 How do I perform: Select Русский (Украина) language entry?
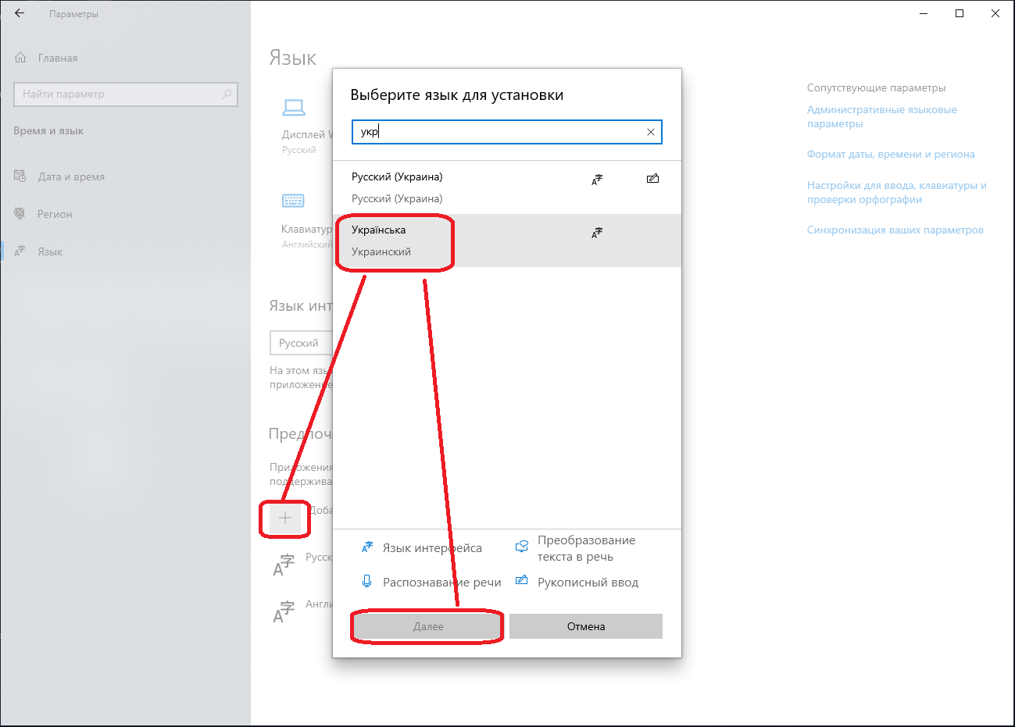click(x=507, y=187)
